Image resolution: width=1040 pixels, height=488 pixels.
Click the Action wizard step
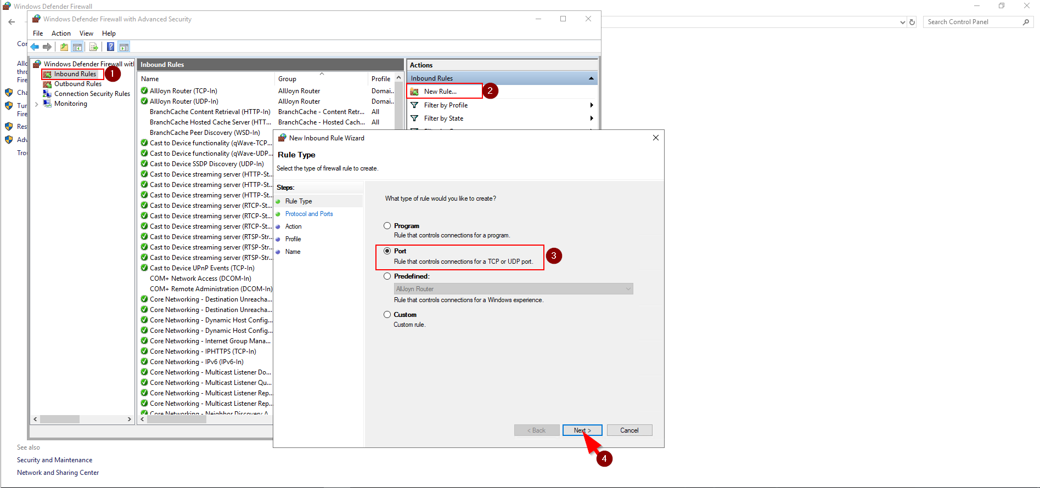click(293, 226)
